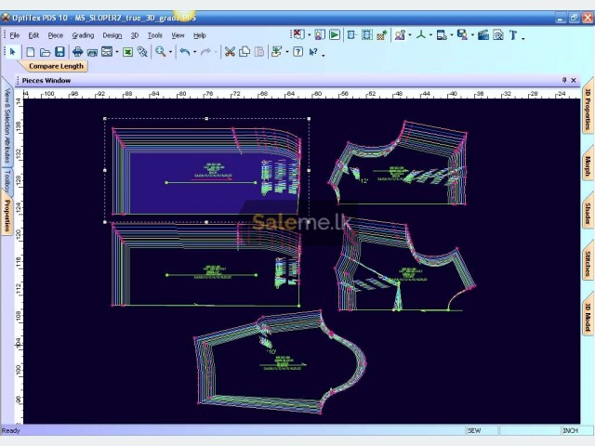
Task: Open dropdown beside red X cloth icon
Action: (309, 35)
